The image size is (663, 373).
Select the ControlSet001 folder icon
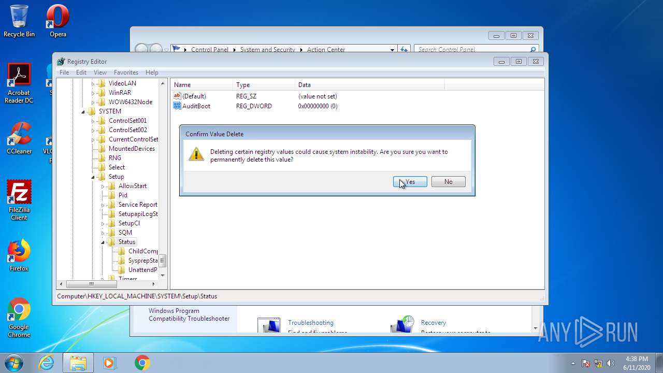click(102, 121)
